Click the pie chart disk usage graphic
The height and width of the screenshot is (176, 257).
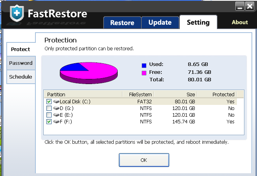tap(89, 72)
